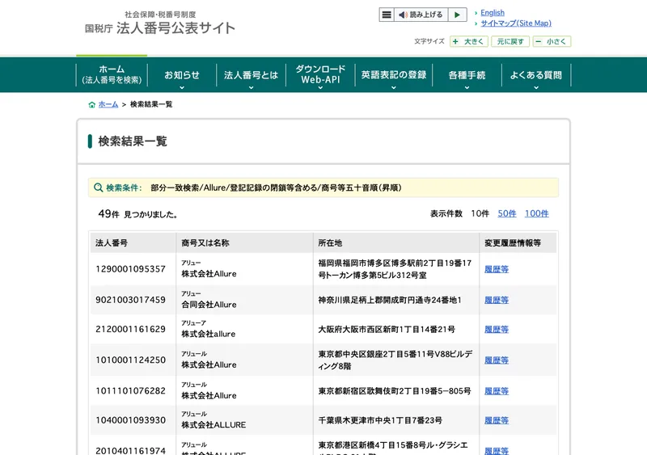Select corporate number 2120001161629
The height and width of the screenshot is (455, 647).
click(x=130, y=329)
